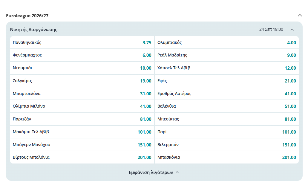Choose Παρτιζάν at 81.00
Viewport: 308px width, 188px height.
click(82, 119)
